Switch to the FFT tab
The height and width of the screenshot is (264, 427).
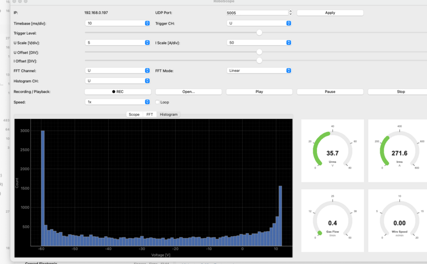click(x=149, y=115)
